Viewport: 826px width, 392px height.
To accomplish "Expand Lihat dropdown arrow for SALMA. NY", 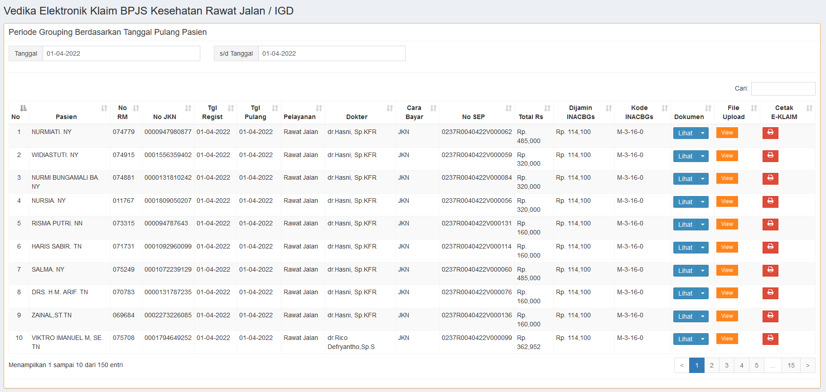I will (x=703, y=271).
